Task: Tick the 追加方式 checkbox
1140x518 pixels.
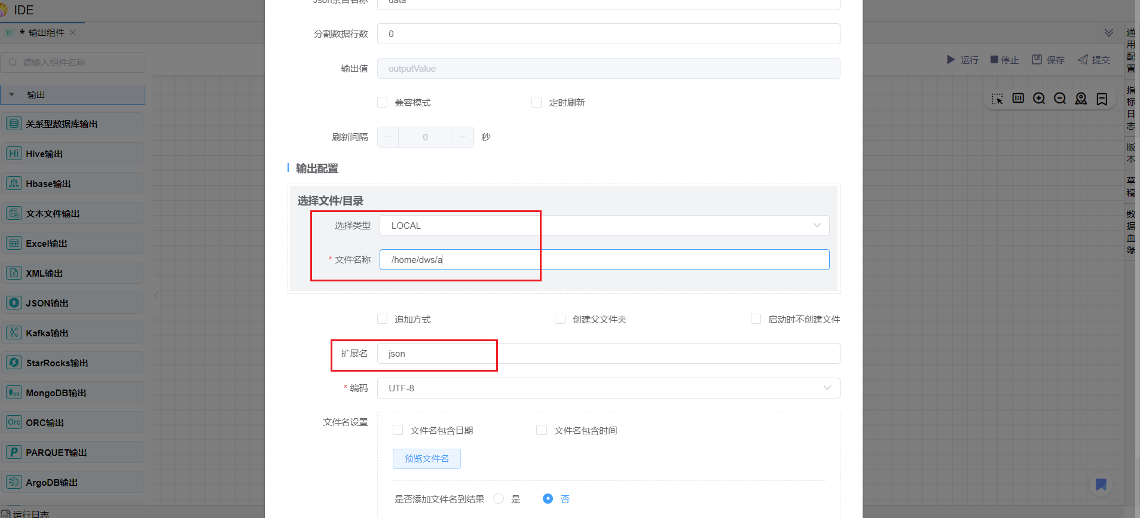Action: (383, 319)
